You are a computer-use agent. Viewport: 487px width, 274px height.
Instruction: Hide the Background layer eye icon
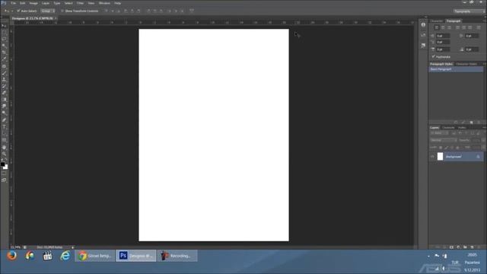[432, 157]
